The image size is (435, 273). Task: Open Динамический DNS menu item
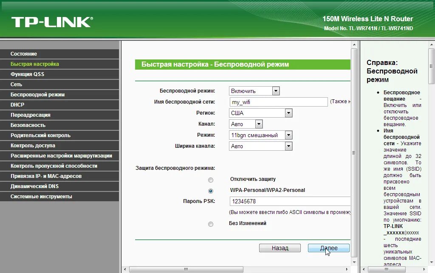click(x=59, y=186)
